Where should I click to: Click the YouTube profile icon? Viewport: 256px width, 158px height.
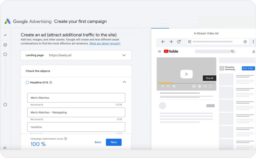(253, 51)
